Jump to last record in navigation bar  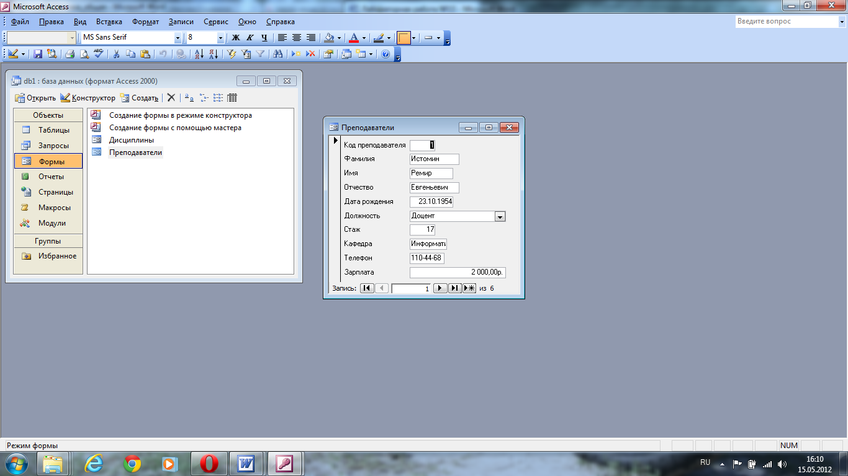[x=455, y=288]
